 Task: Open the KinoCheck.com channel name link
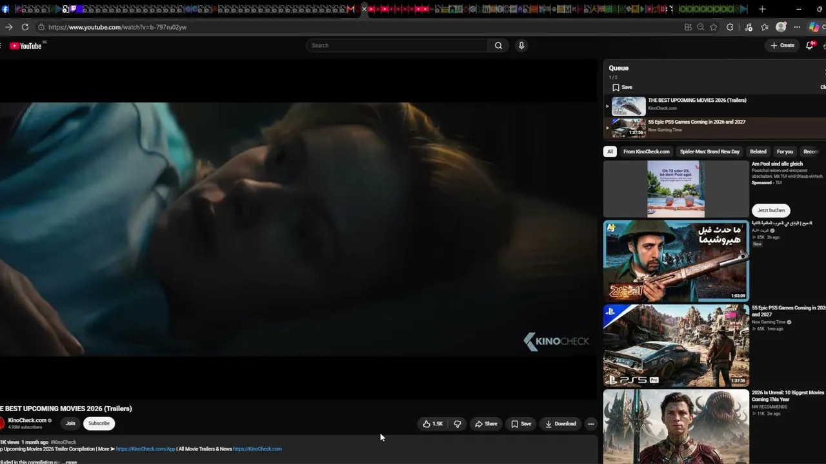coord(27,420)
